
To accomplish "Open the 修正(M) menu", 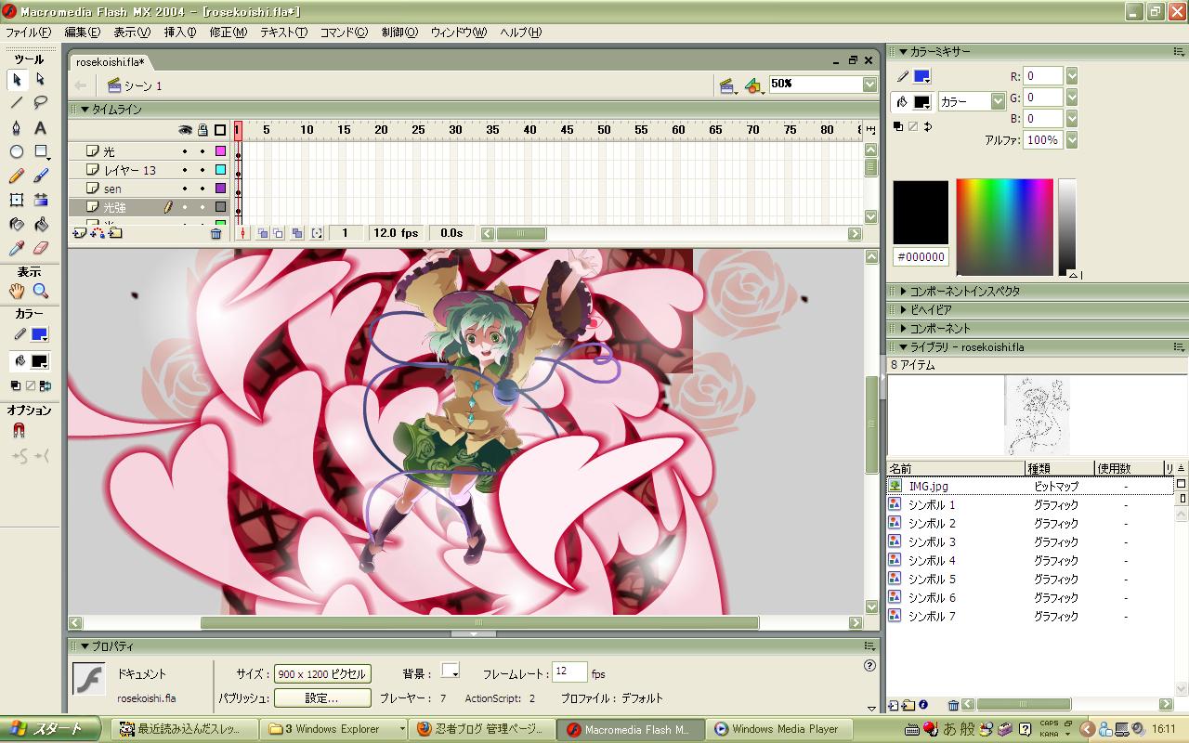I will click(228, 33).
